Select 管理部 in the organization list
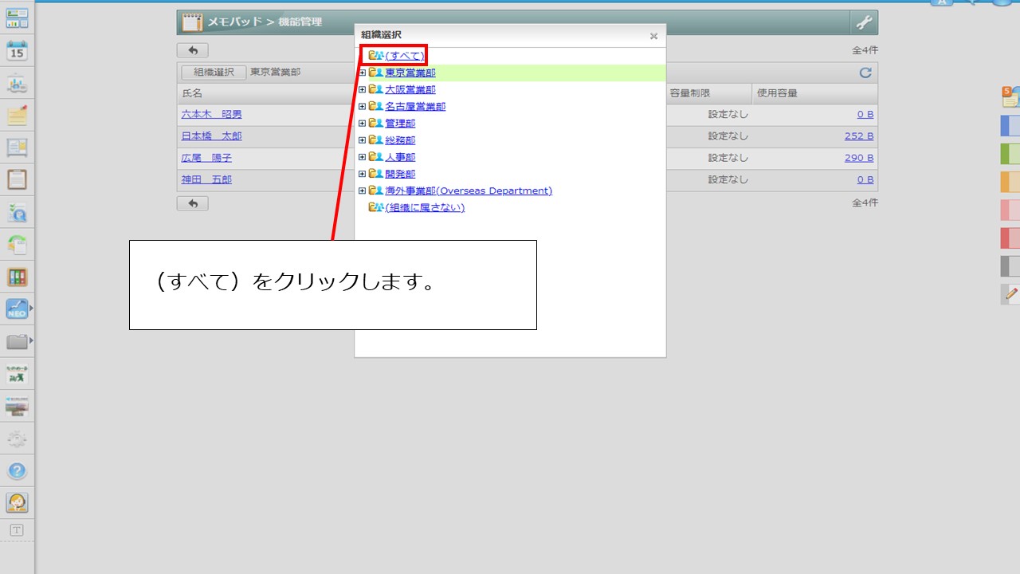 [400, 124]
